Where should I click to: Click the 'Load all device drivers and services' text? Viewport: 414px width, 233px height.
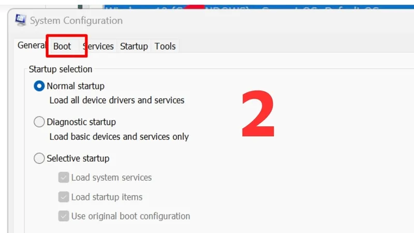[x=116, y=100]
